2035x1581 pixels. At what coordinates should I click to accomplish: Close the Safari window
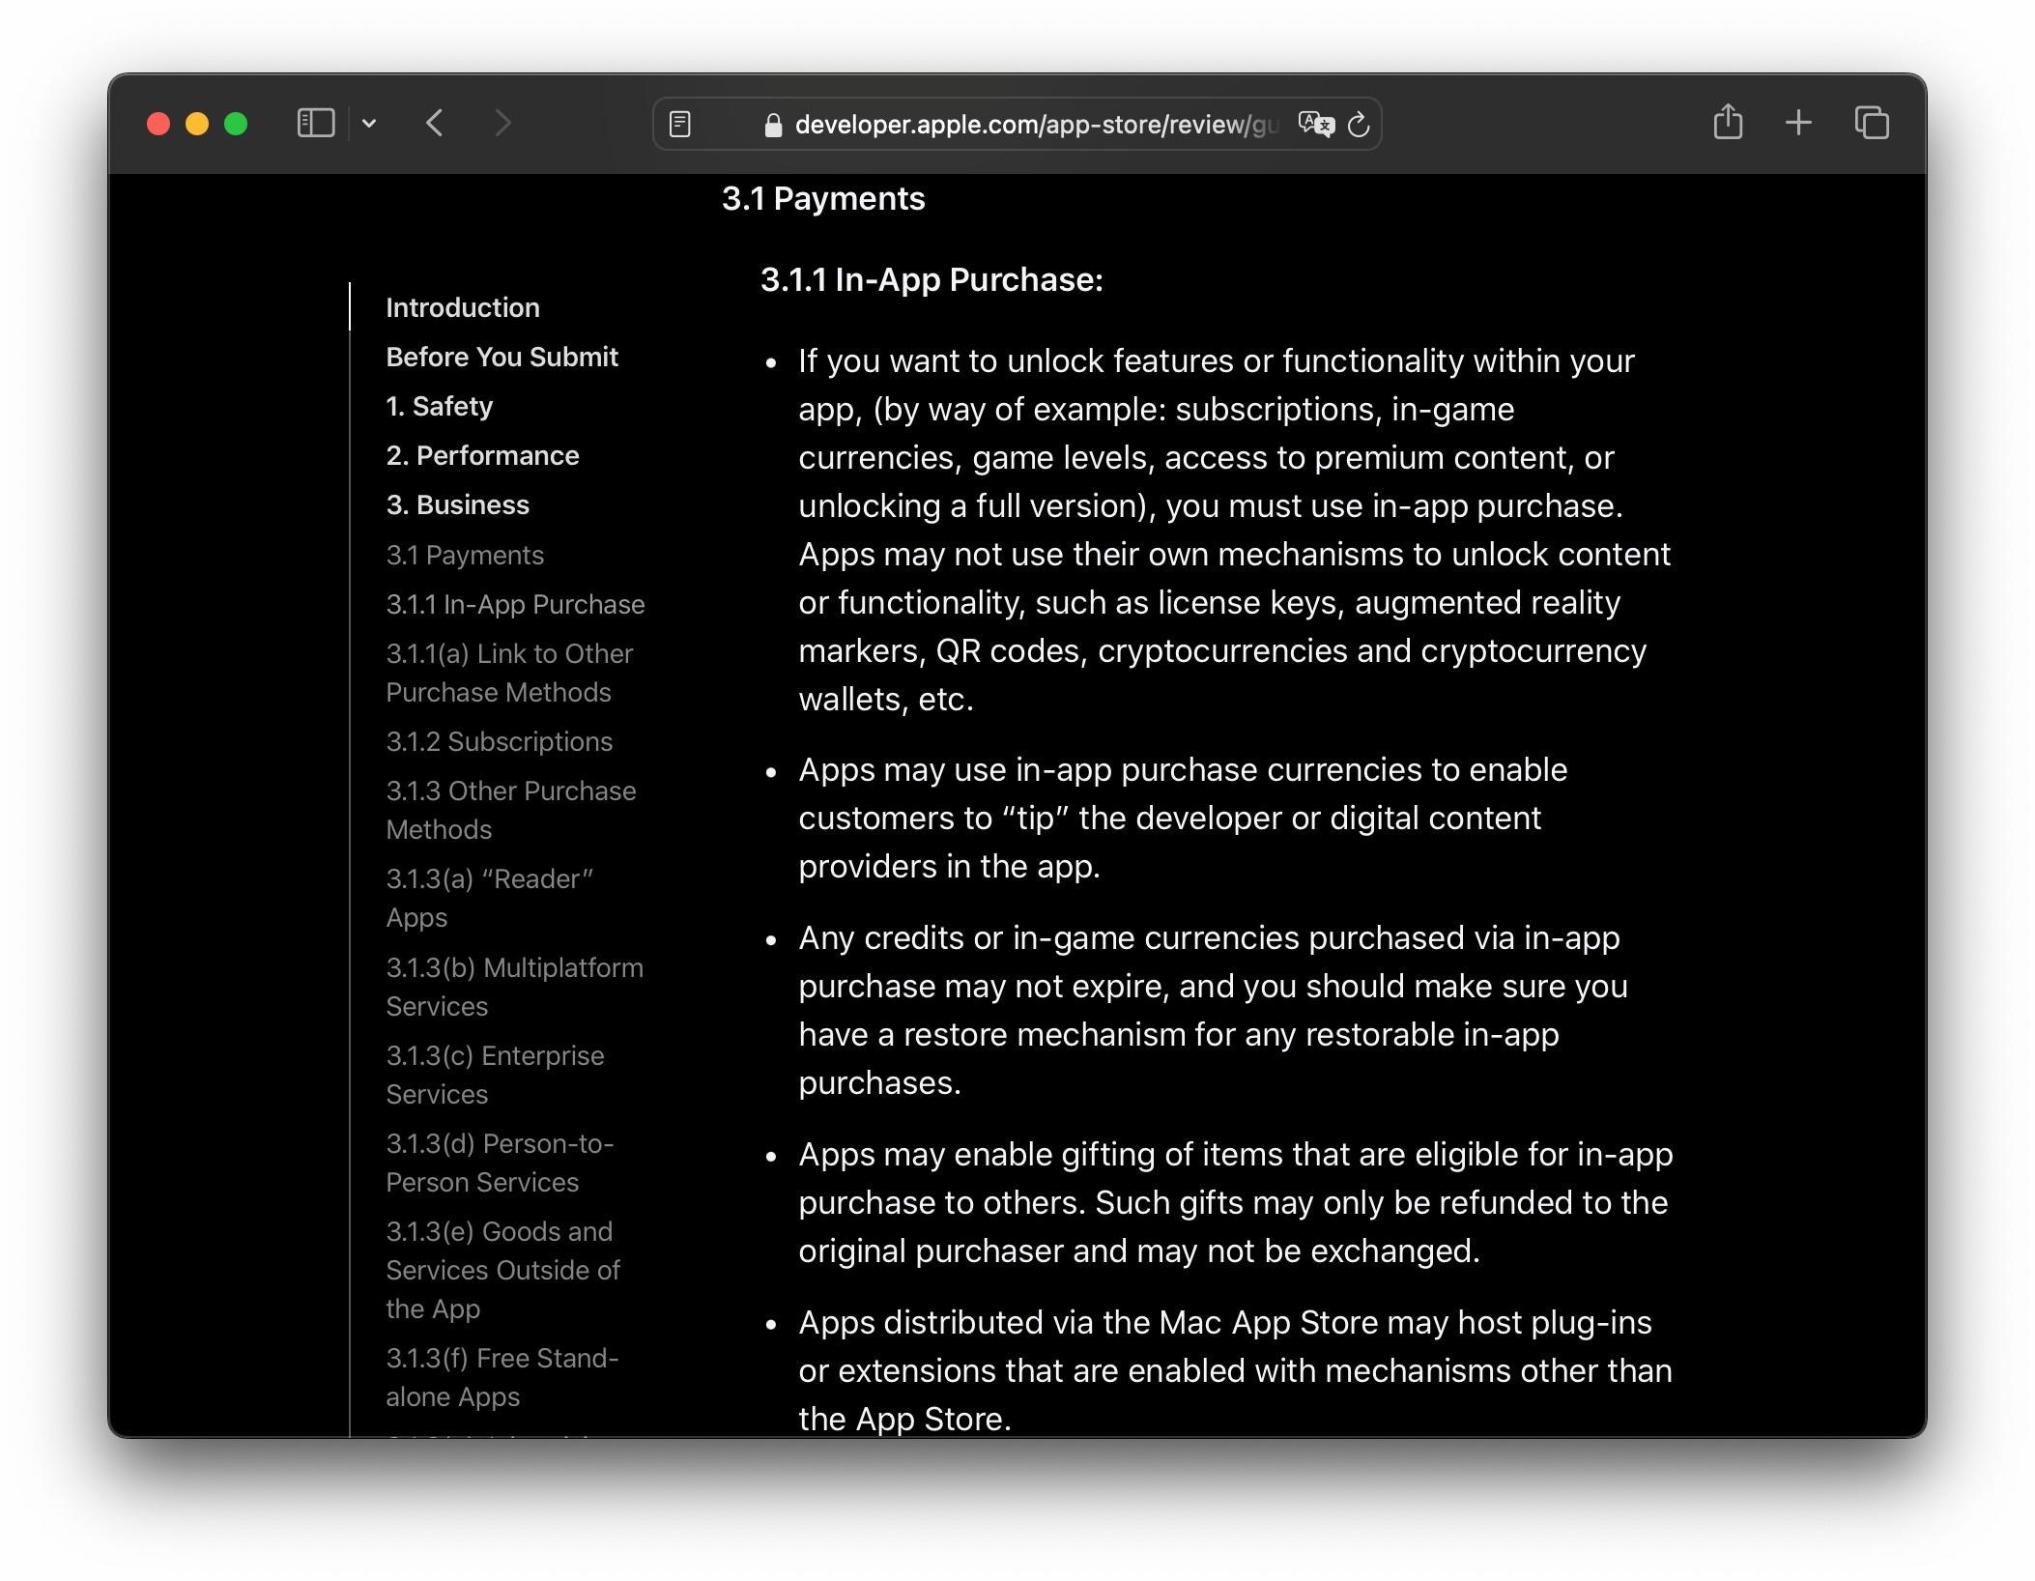point(158,124)
